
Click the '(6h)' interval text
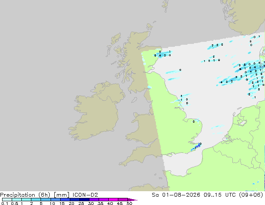44,195
